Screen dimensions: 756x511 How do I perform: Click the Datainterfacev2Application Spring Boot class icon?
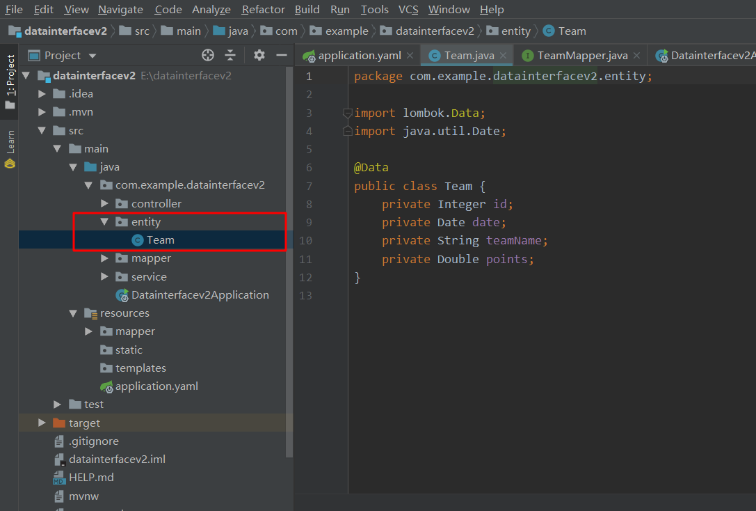[122, 294]
